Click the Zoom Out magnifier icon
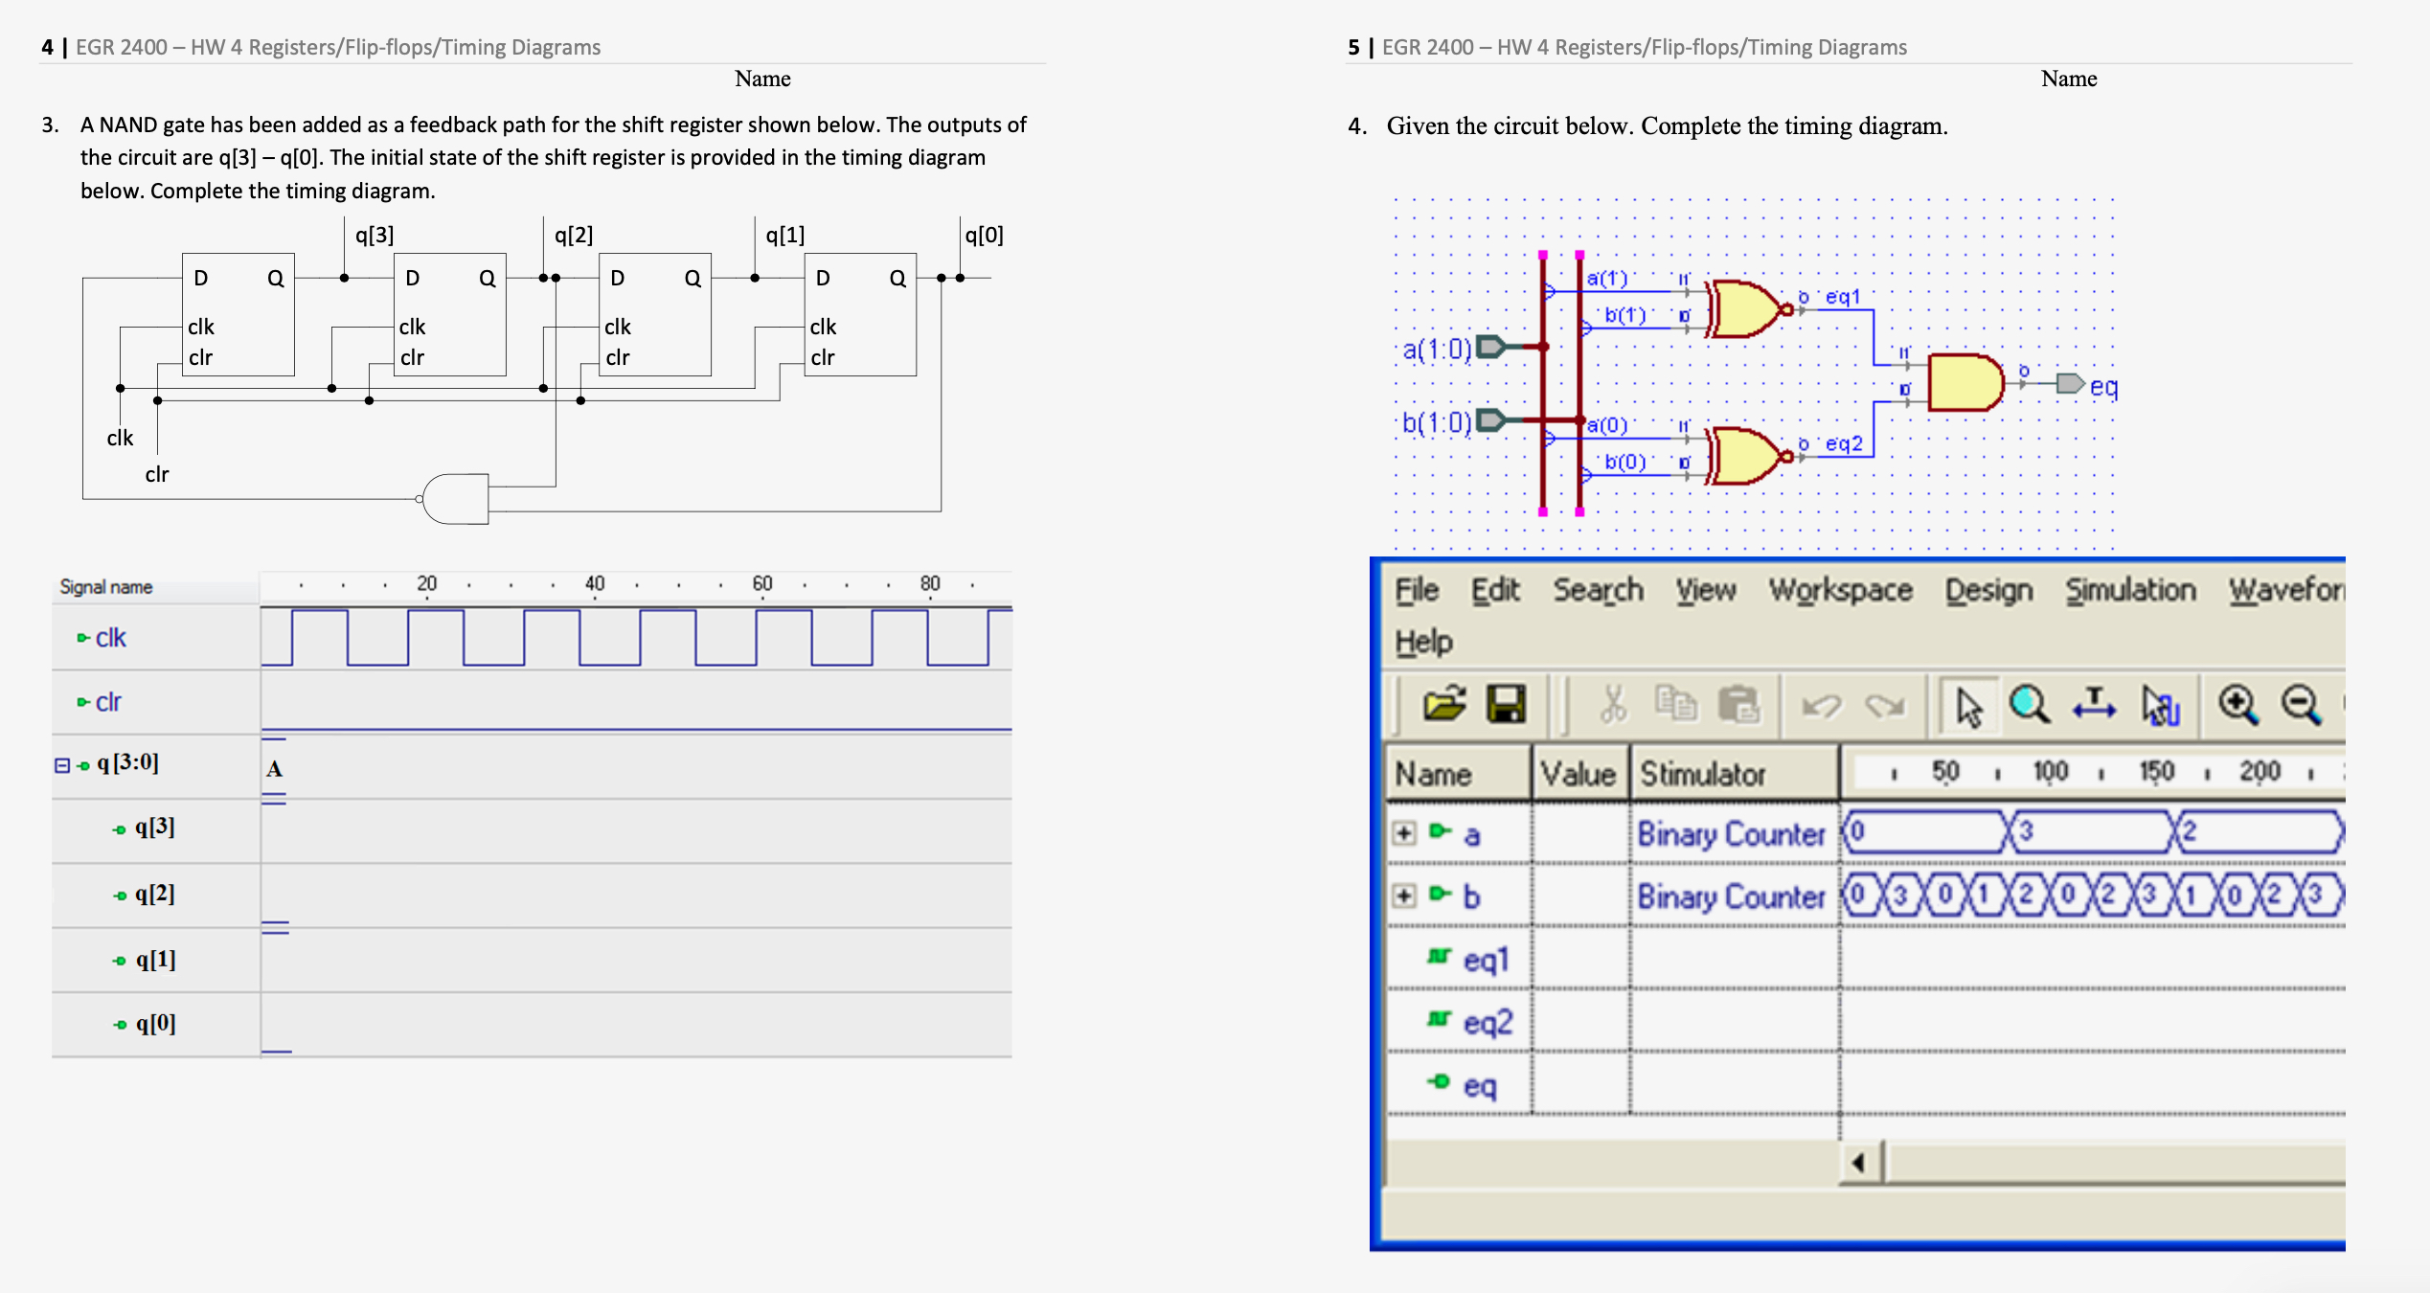 (2301, 705)
